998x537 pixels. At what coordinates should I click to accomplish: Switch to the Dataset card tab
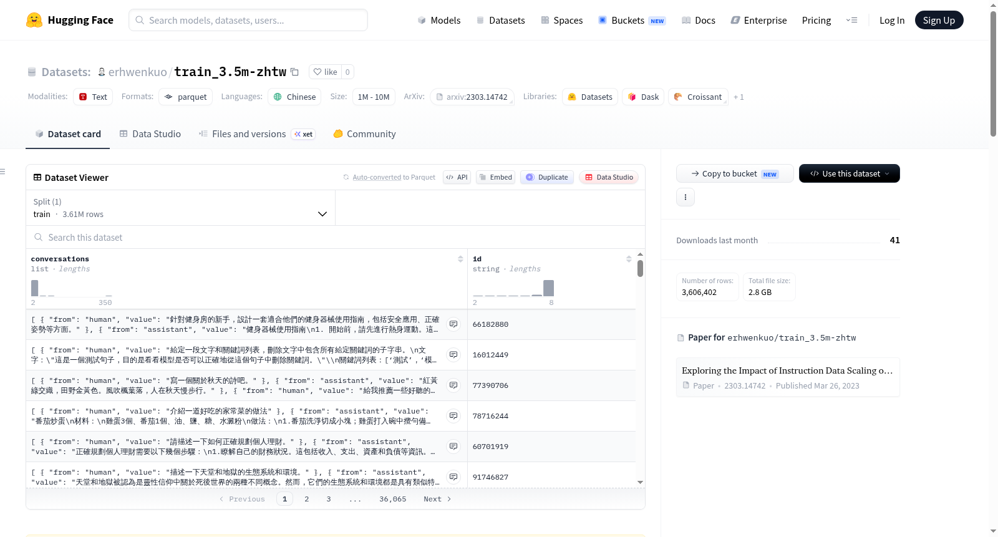tap(67, 134)
